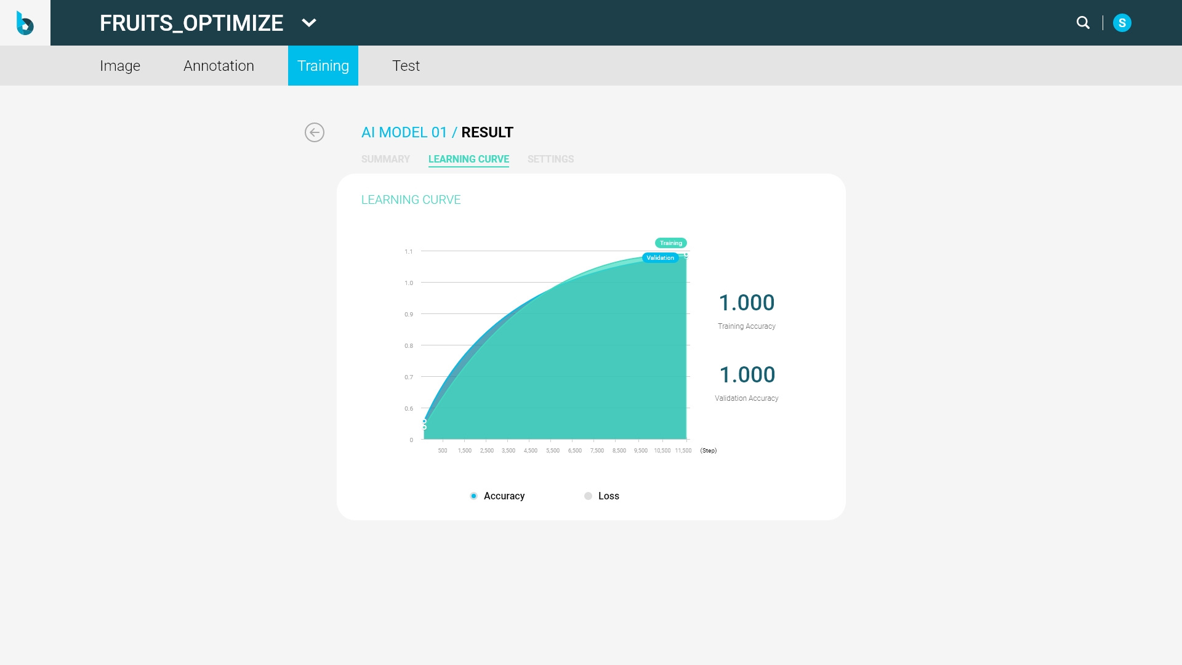Image resolution: width=1182 pixels, height=665 pixels.
Task: Switch to the Image tab
Action: [120, 66]
